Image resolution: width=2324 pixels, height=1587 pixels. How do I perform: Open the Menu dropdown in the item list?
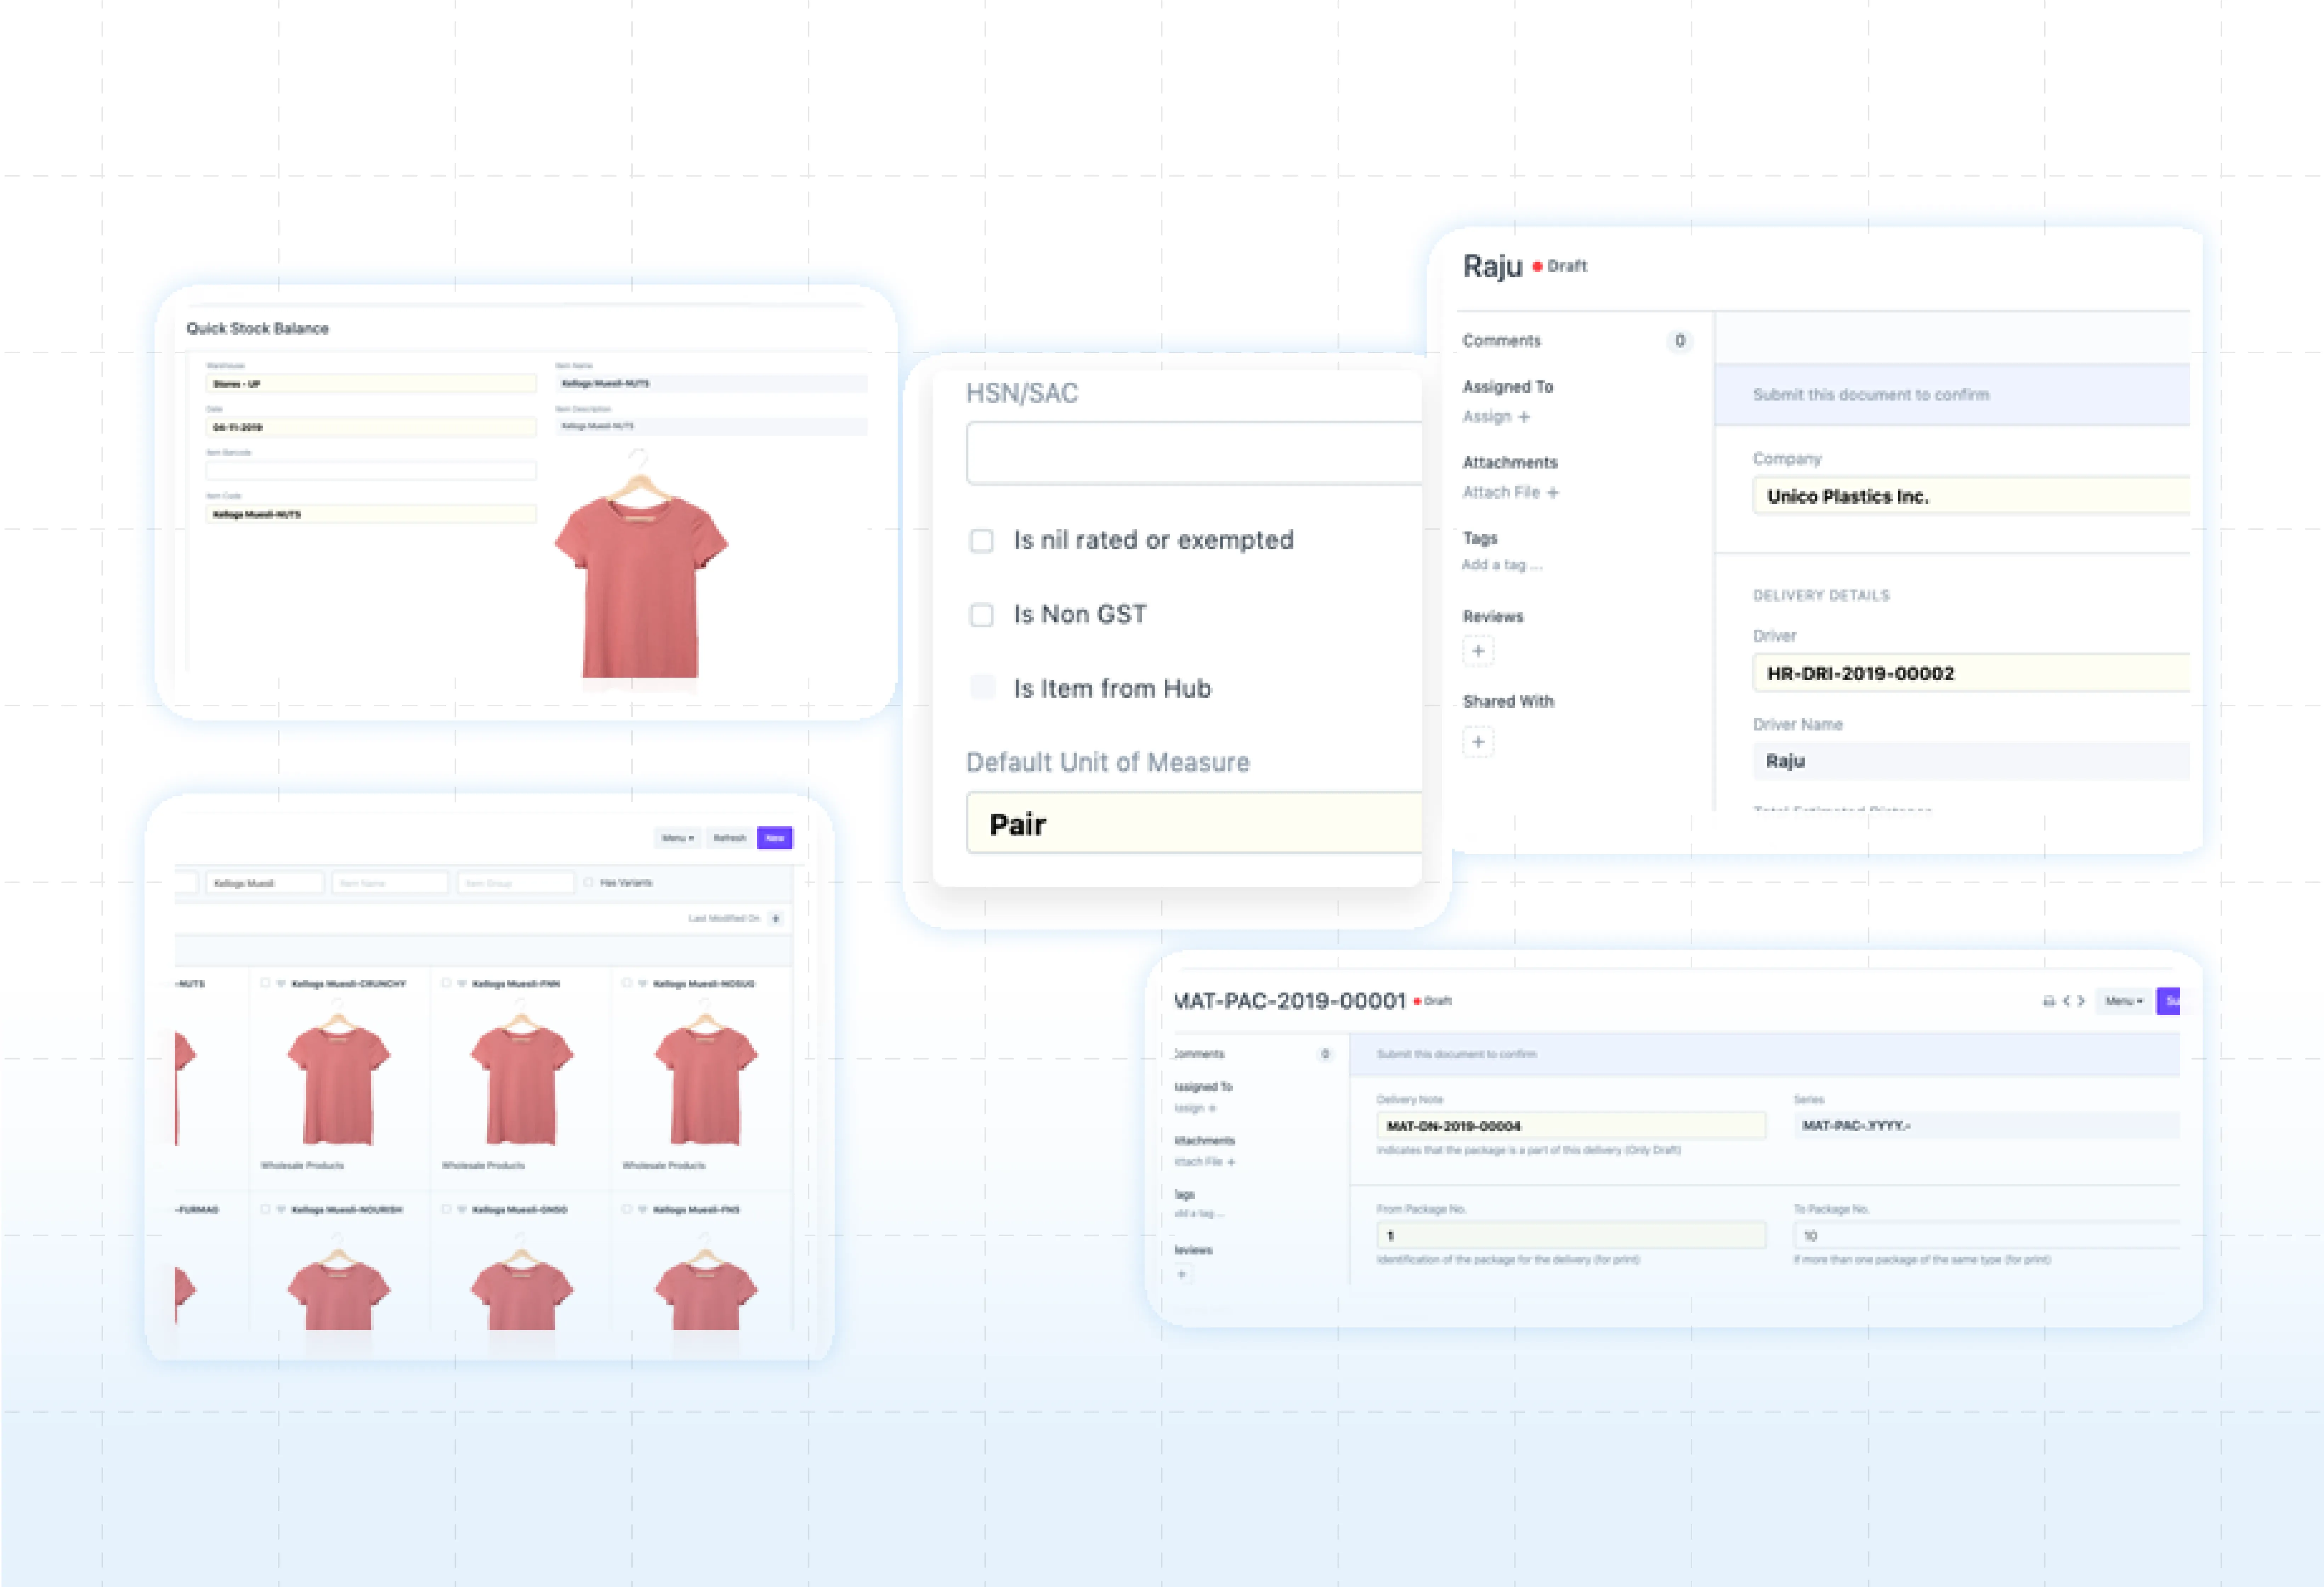[x=678, y=838]
